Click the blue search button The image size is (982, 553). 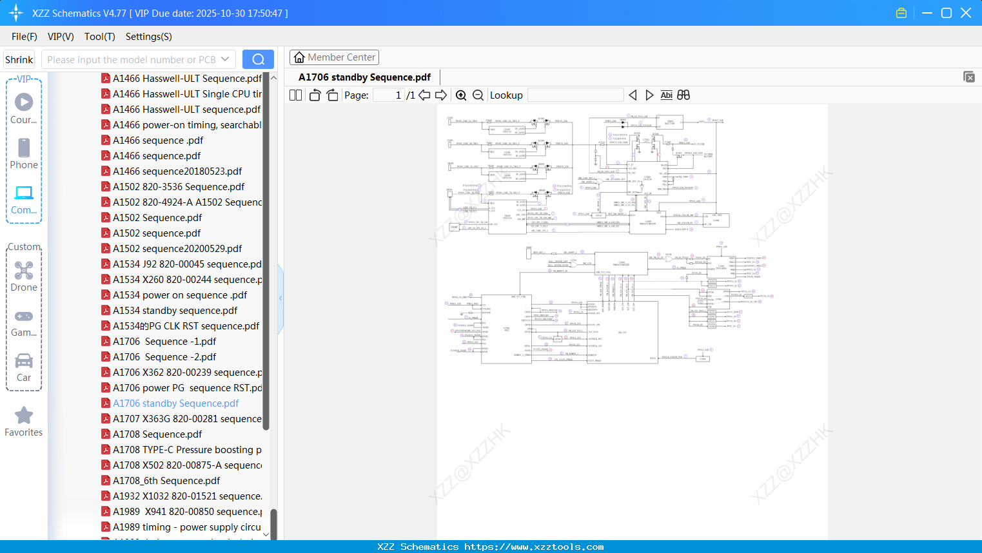[x=258, y=59]
